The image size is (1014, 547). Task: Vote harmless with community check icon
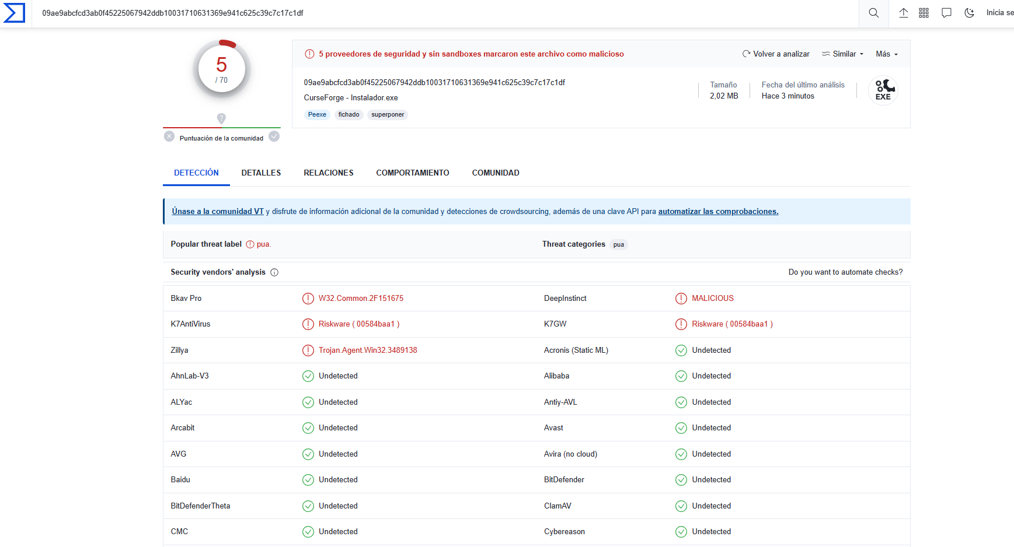[x=274, y=136]
